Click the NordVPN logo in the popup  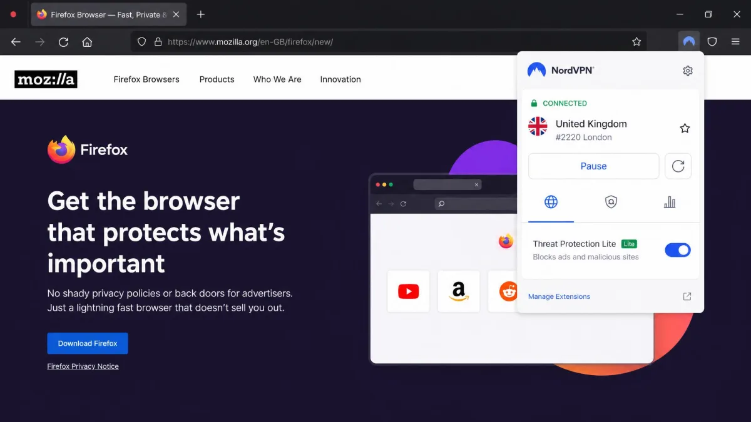(561, 70)
